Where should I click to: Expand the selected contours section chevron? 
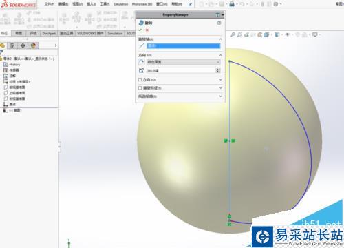click(220, 96)
